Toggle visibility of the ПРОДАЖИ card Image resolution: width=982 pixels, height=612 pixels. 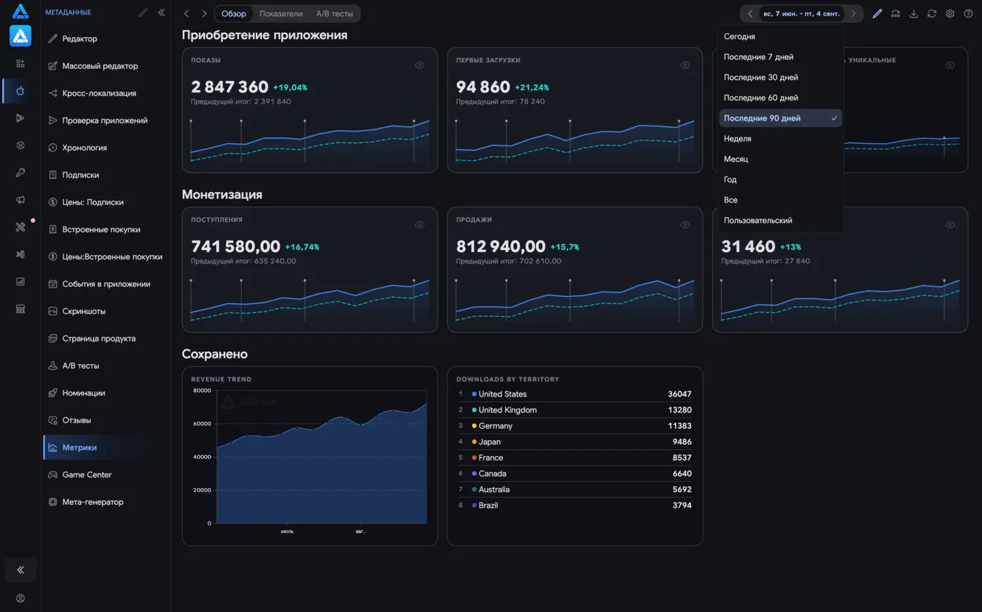tap(685, 225)
